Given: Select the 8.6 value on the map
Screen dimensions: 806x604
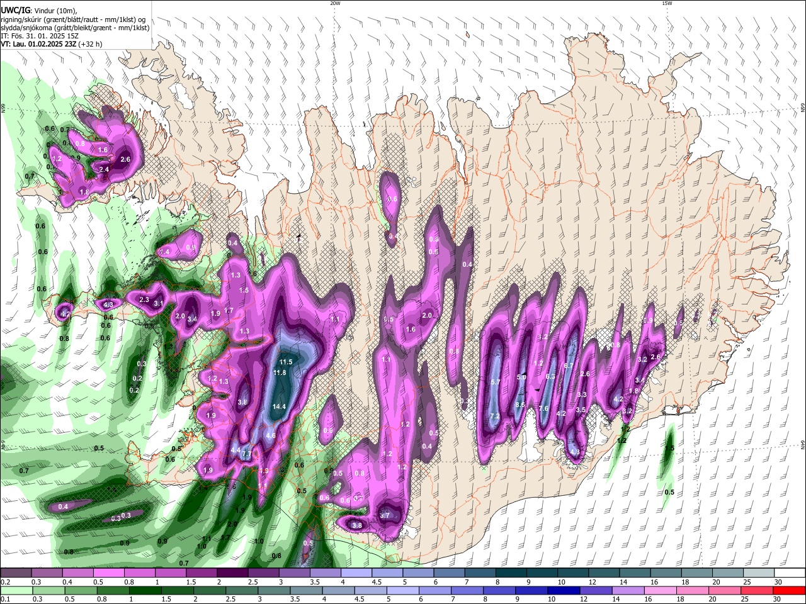Looking at the screenshot, I should coord(520,405).
